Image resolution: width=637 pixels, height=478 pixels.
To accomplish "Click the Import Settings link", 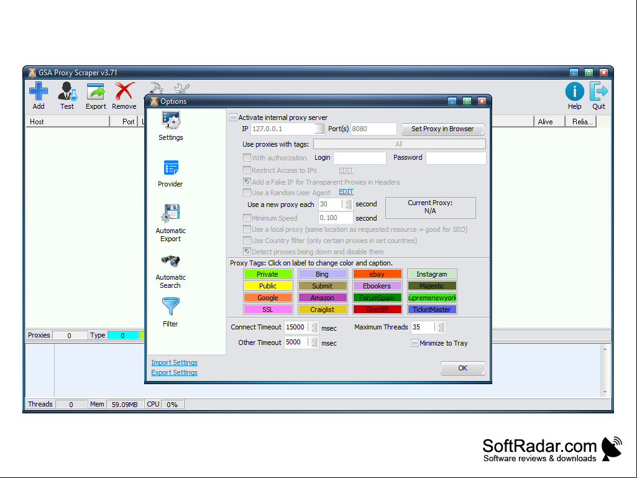I will click(x=174, y=362).
